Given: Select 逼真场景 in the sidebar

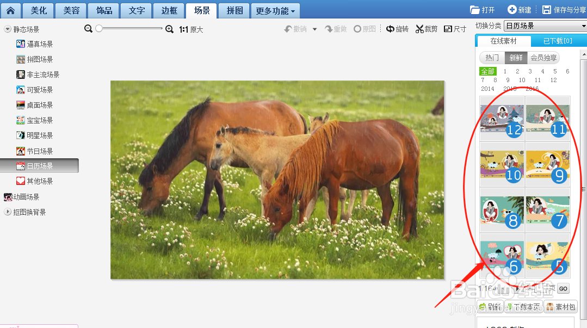Looking at the screenshot, I should [x=34, y=44].
